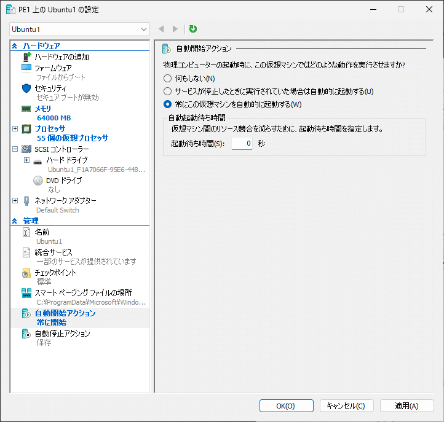
Task: Collapse the 管理 section chevron
Action: tap(15, 221)
